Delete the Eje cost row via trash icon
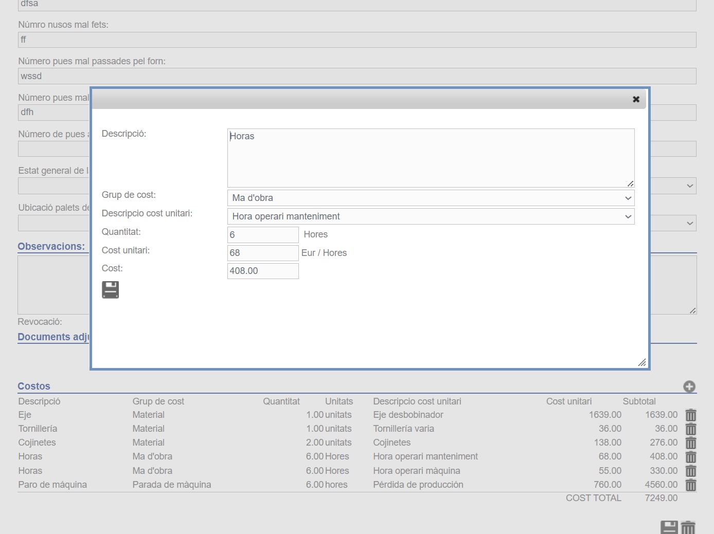Viewport: 714px width, 534px height. [x=691, y=415]
